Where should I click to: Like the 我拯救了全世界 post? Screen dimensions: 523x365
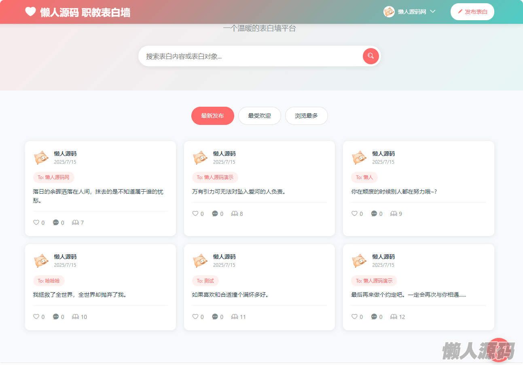tap(36, 317)
